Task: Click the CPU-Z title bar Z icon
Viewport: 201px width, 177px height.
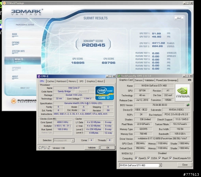Action: click(x=39, y=76)
